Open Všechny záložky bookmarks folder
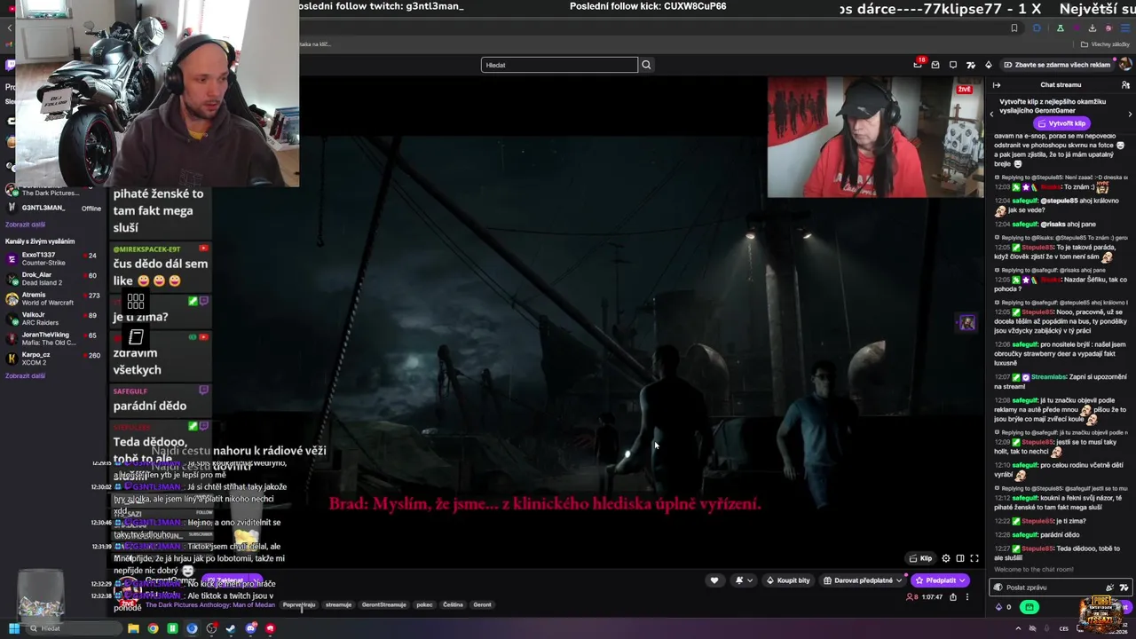This screenshot has width=1136, height=639. (1105, 44)
